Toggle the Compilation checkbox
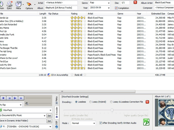Viewport: 174px width, 130px height. click(x=116, y=8)
